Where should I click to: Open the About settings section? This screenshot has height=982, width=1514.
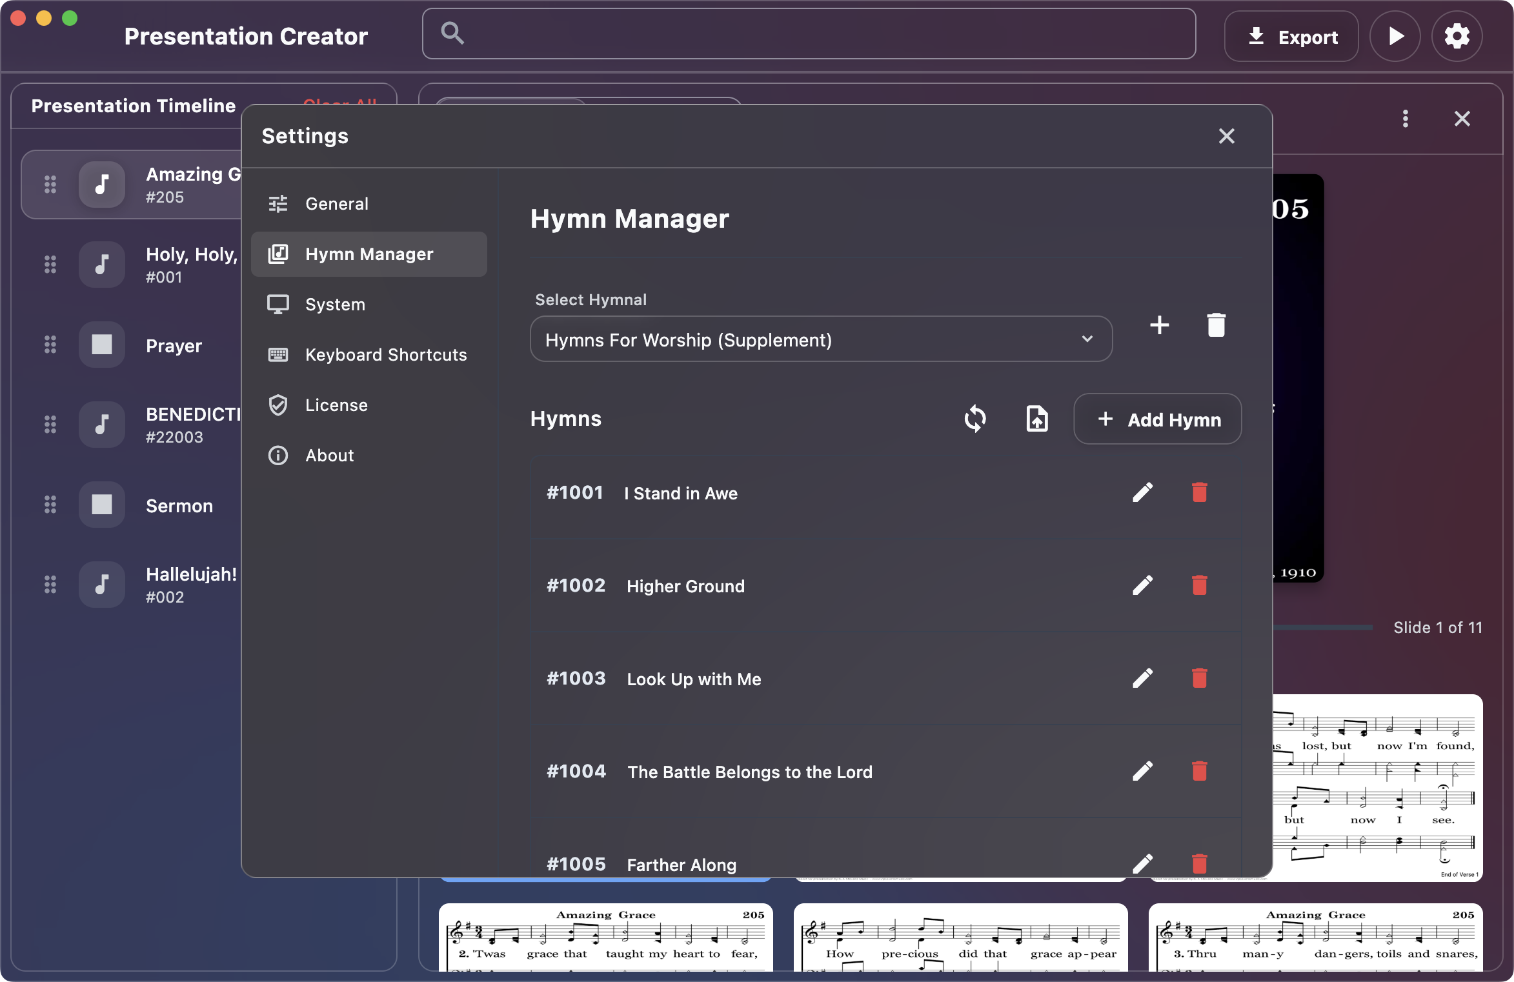[x=329, y=455]
